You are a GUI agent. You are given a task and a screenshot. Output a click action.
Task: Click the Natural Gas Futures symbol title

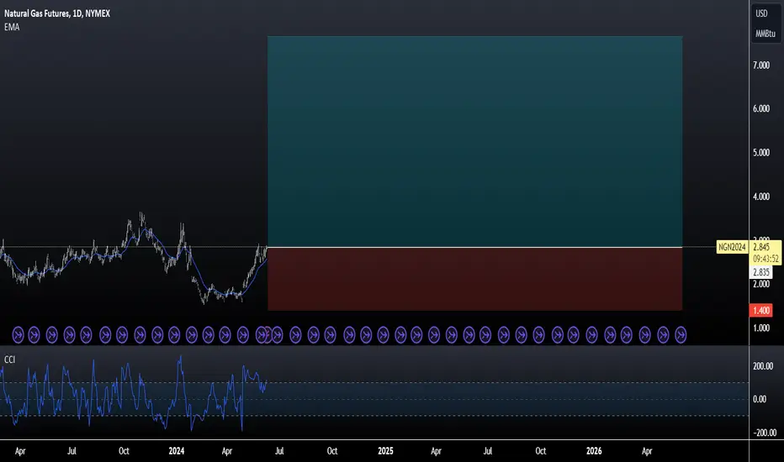tap(57, 13)
